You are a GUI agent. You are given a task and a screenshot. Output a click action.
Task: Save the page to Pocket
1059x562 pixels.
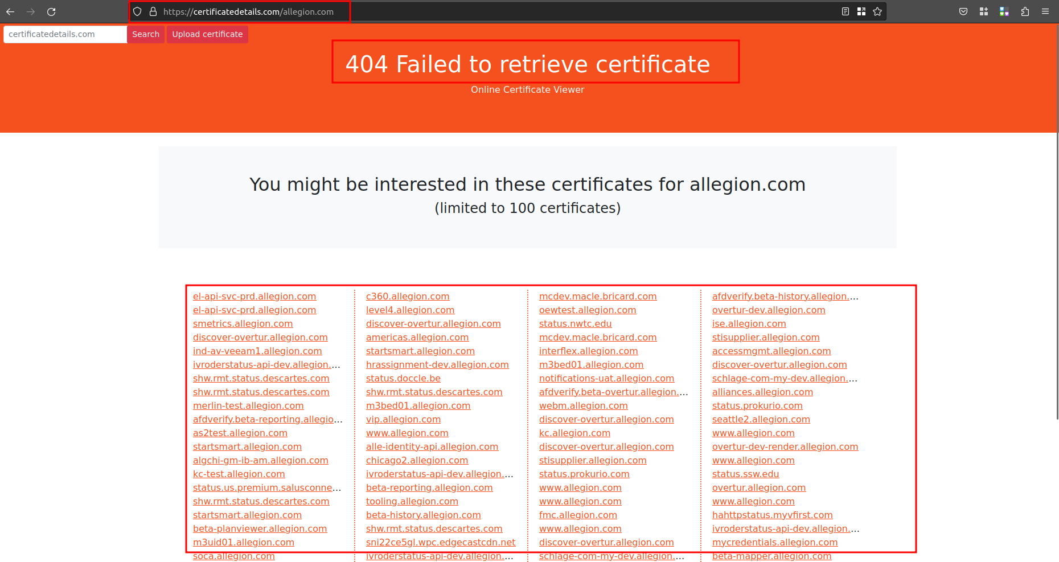[x=963, y=11]
